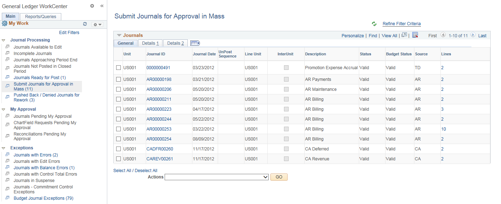Collapse the My Approval section
Screen dimensions: 501x204
[x=4, y=110]
